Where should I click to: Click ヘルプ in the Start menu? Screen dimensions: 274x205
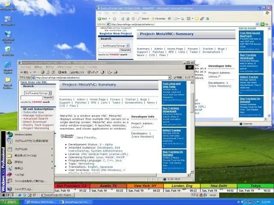(30, 175)
